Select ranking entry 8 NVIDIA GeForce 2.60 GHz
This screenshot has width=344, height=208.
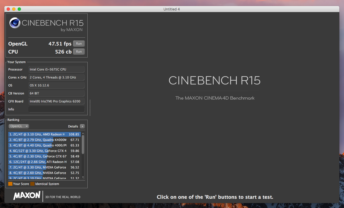[x=44, y=173]
